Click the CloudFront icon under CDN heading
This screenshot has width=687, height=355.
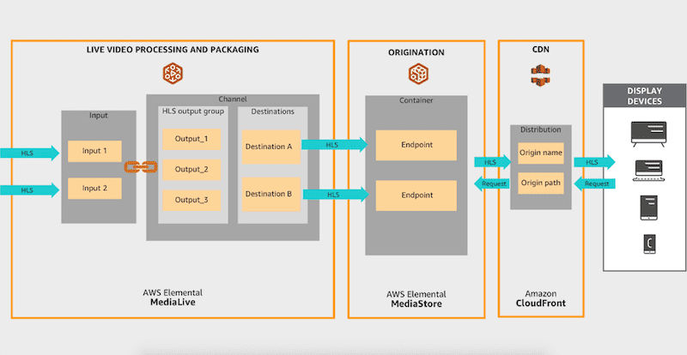tap(540, 75)
